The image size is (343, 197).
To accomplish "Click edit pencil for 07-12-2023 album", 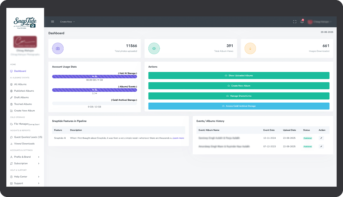I will (x=321, y=146).
